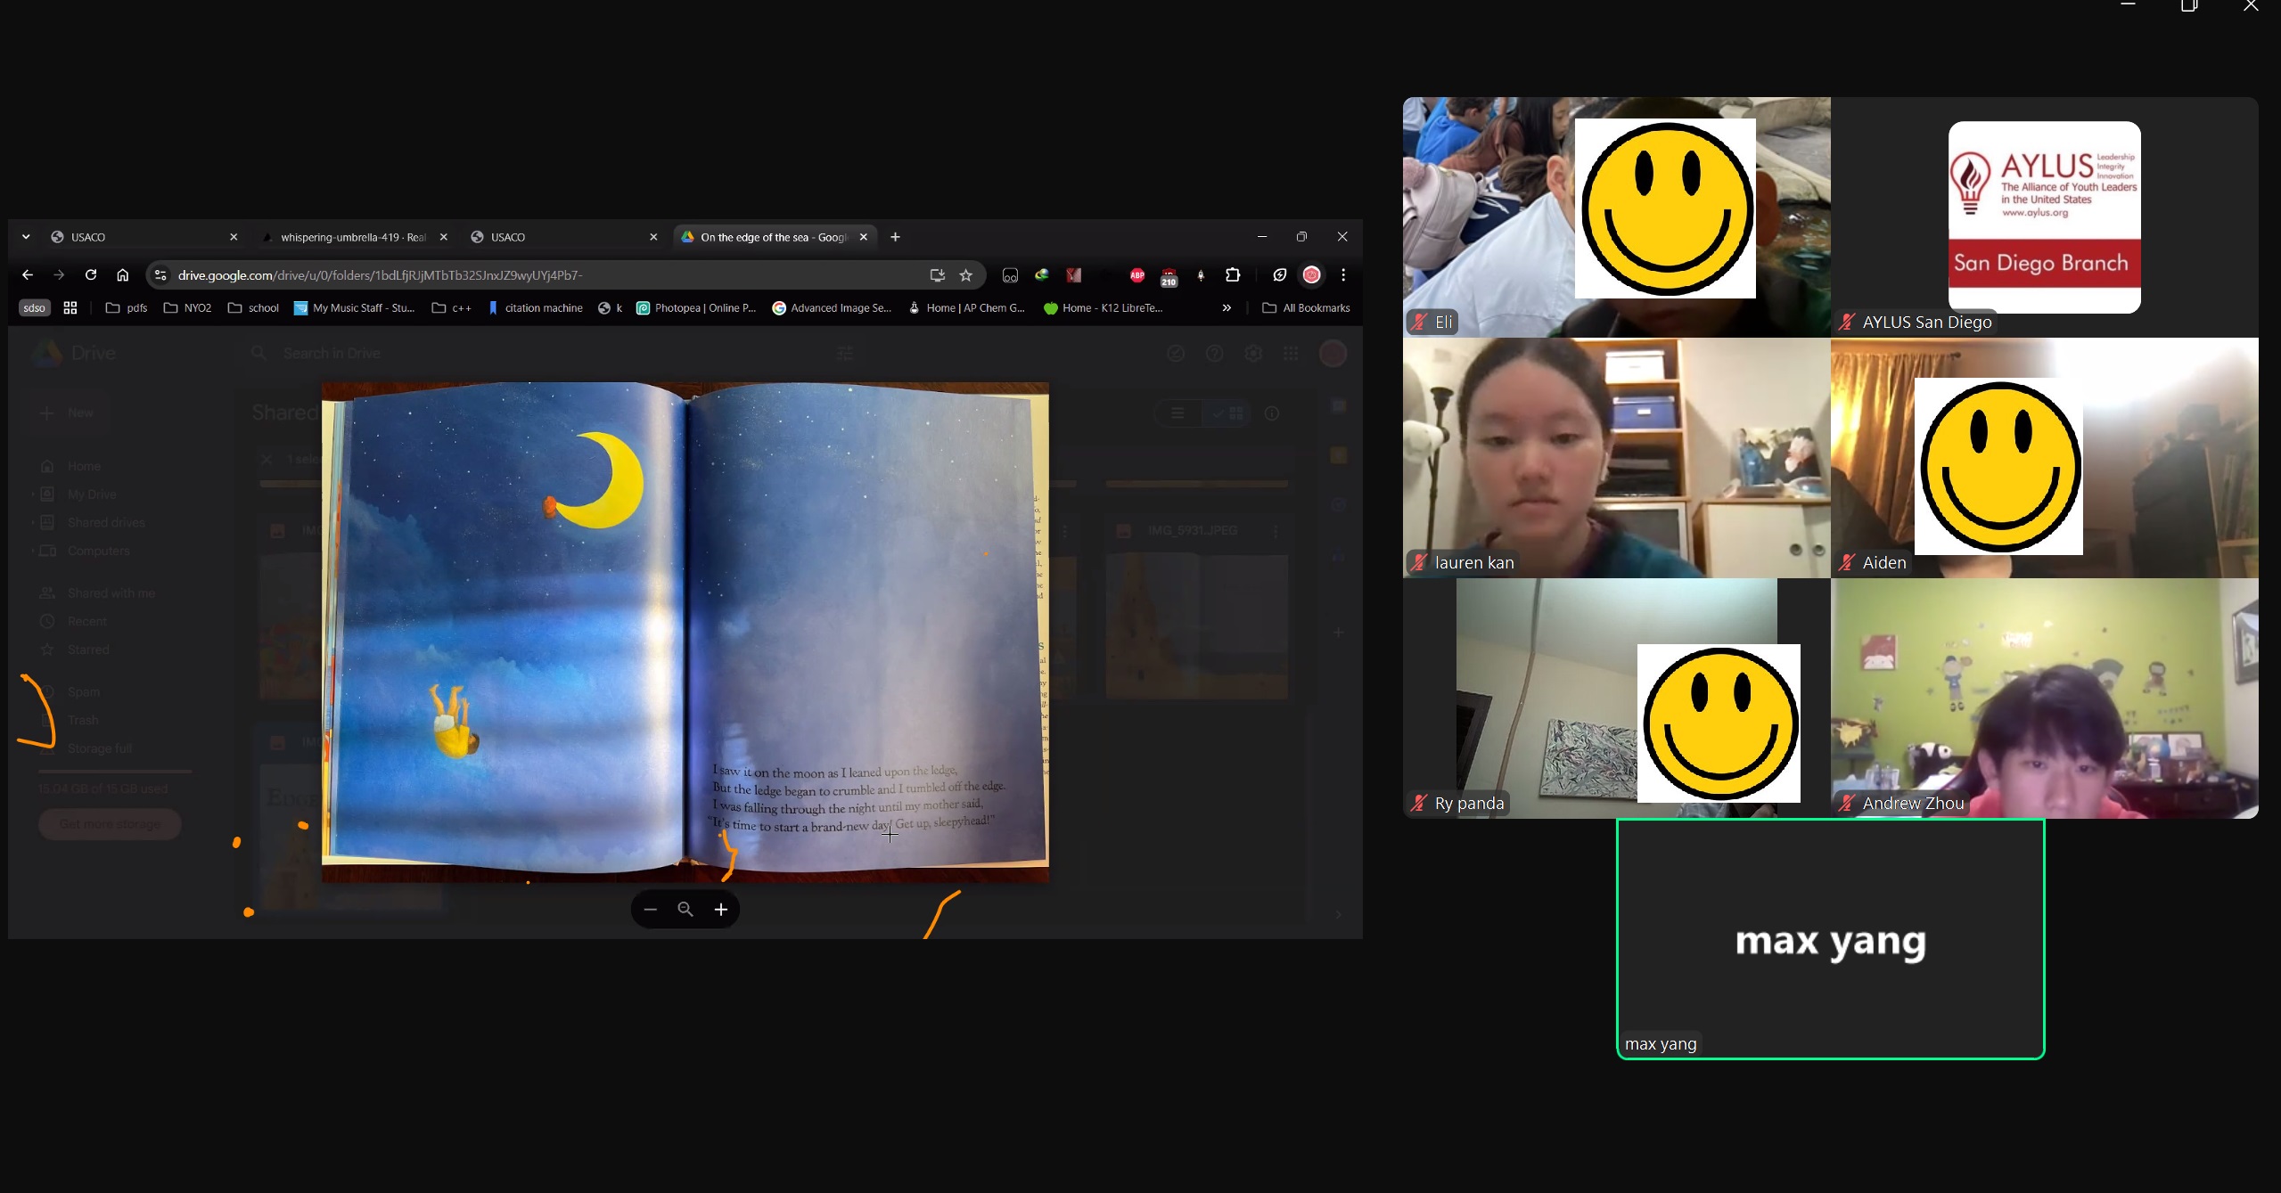Open the citation machine bookmark
Image resolution: width=2281 pixels, height=1193 pixels.
coord(535,308)
